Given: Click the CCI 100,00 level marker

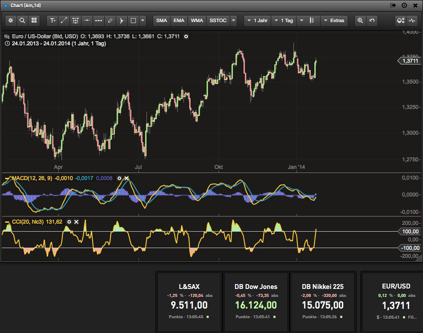Looking at the screenshot, I should click(409, 232).
